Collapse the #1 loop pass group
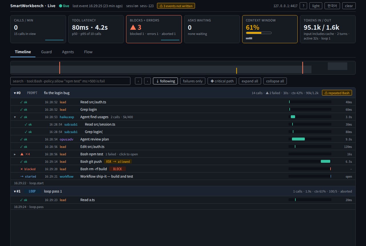The width and height of the screenshot is (366, 246). point(15,191)
